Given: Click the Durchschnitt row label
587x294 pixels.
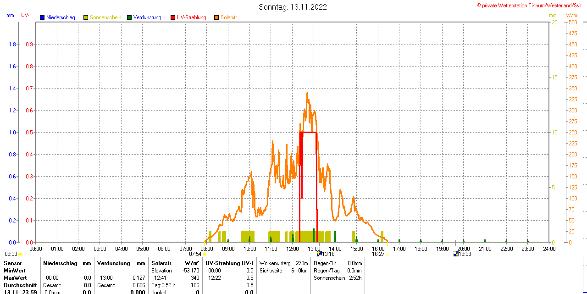Looking at the screenshot, I should (20, 285).
